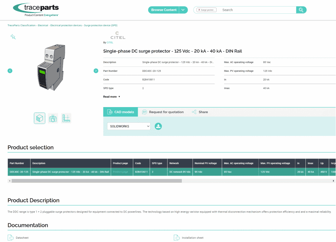Viewport: 336px width, 242px height.
Task: Expand the Browse Content chevron menu
Action: coord(183,10)
